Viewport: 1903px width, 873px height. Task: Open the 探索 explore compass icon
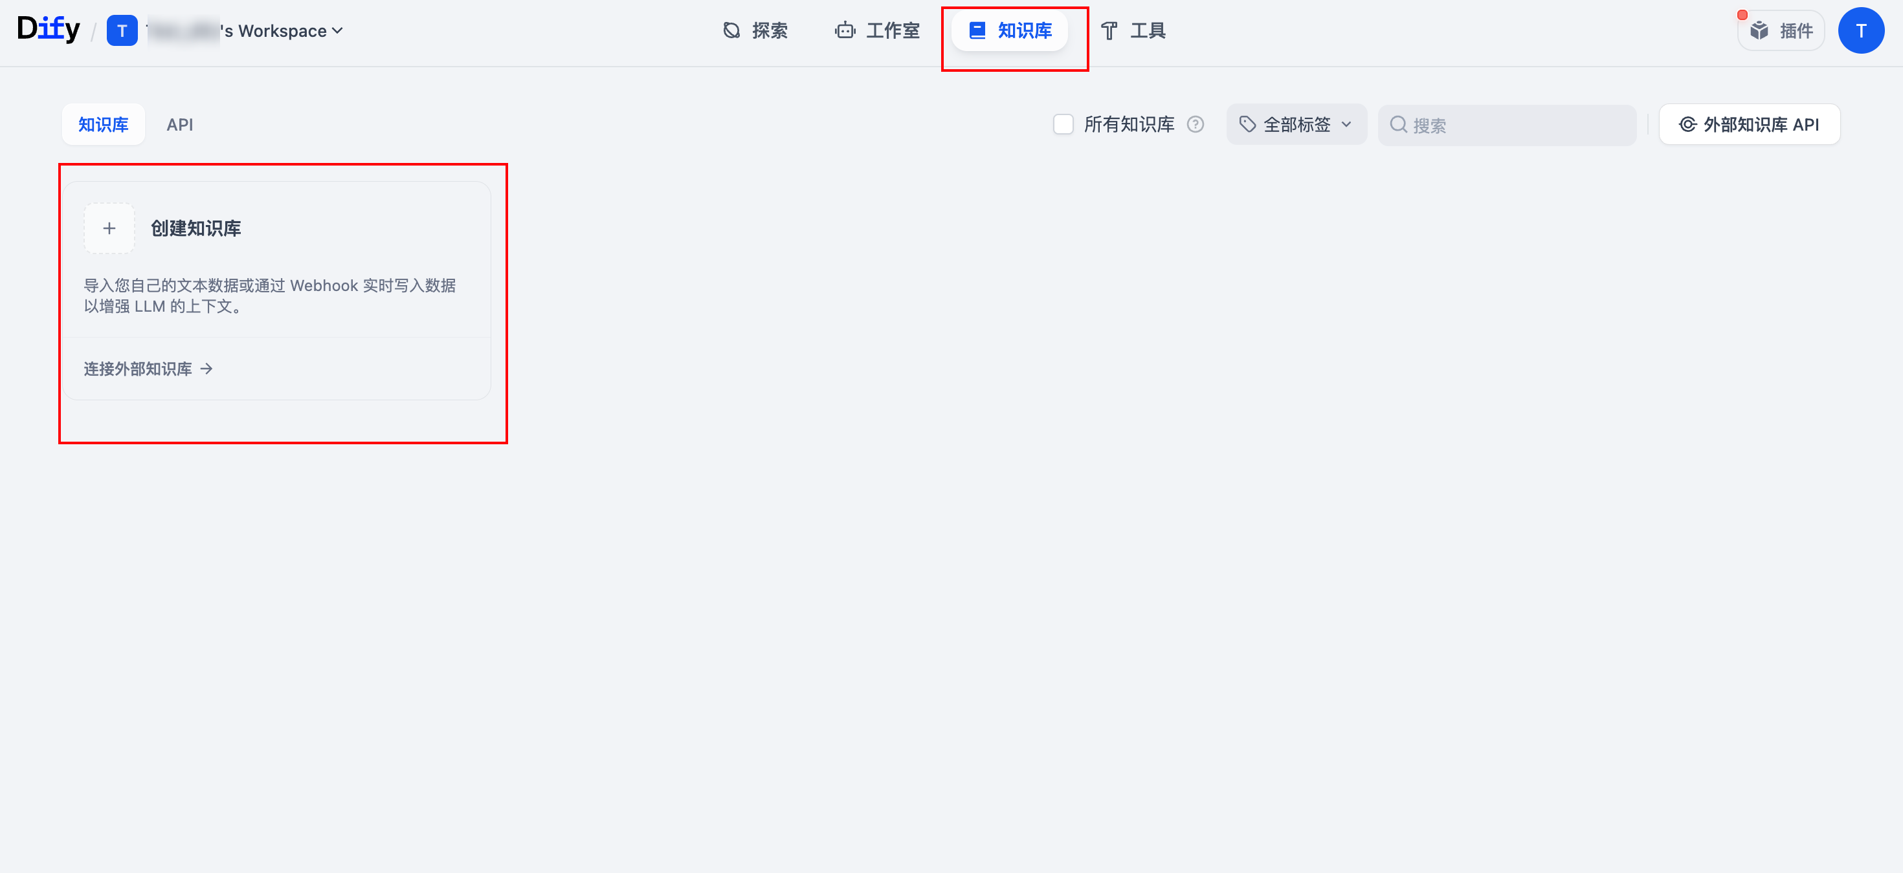731,30
